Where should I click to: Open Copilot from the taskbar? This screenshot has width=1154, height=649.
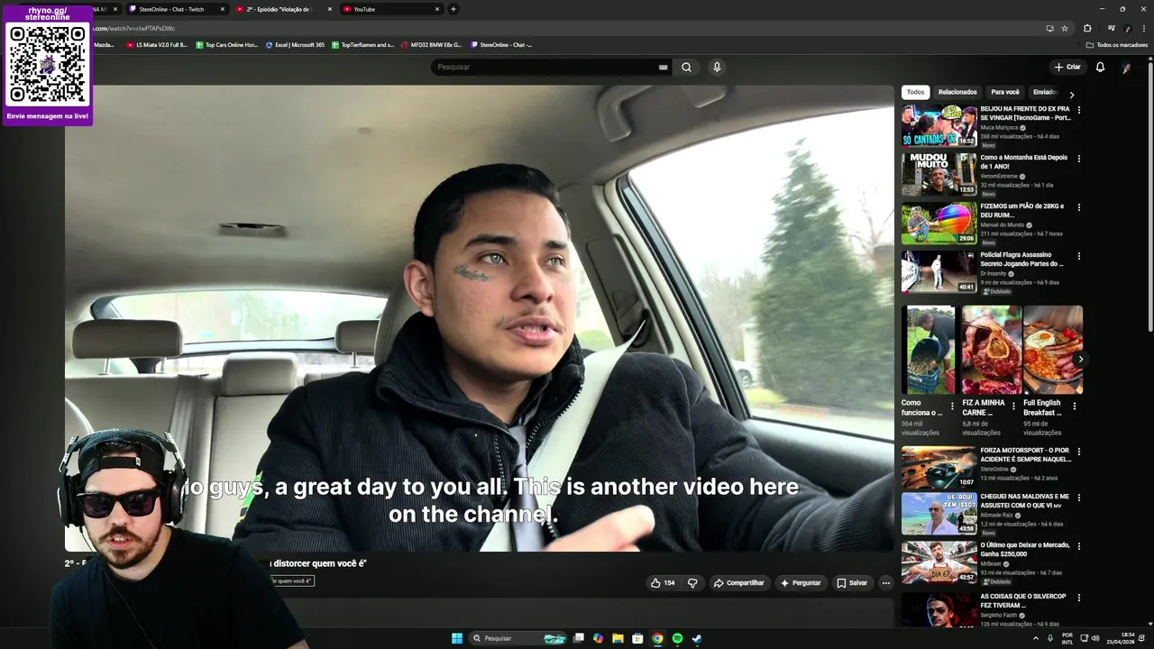[598, 638]
